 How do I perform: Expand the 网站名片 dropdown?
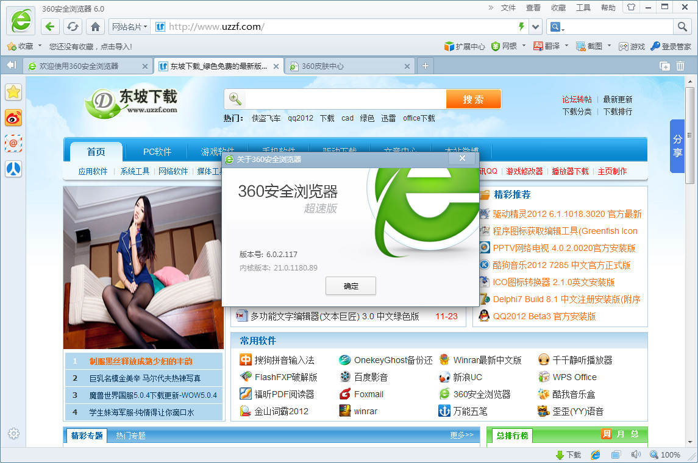[x=129, y=27]
